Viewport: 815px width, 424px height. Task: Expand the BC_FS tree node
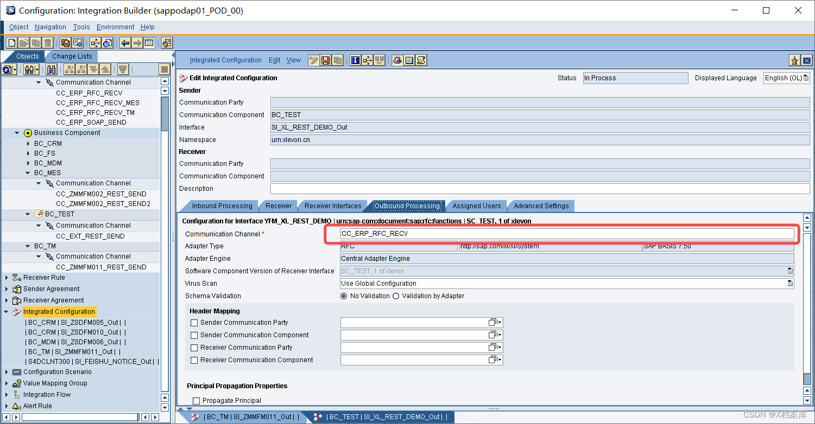(x=28, y=153)
